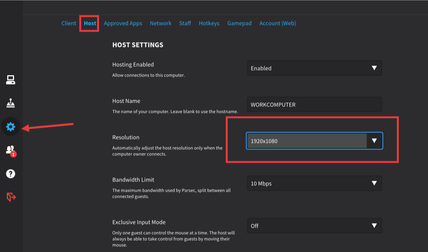Click 'Allow connections to this computer.' text
The width and height of the screenshot is (428, 252).
[x=148, y=75]
